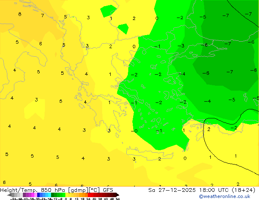The image size is (259, 200).
Task: Click the date 'Sa 27-12-2025'
Action: [172, 190]
